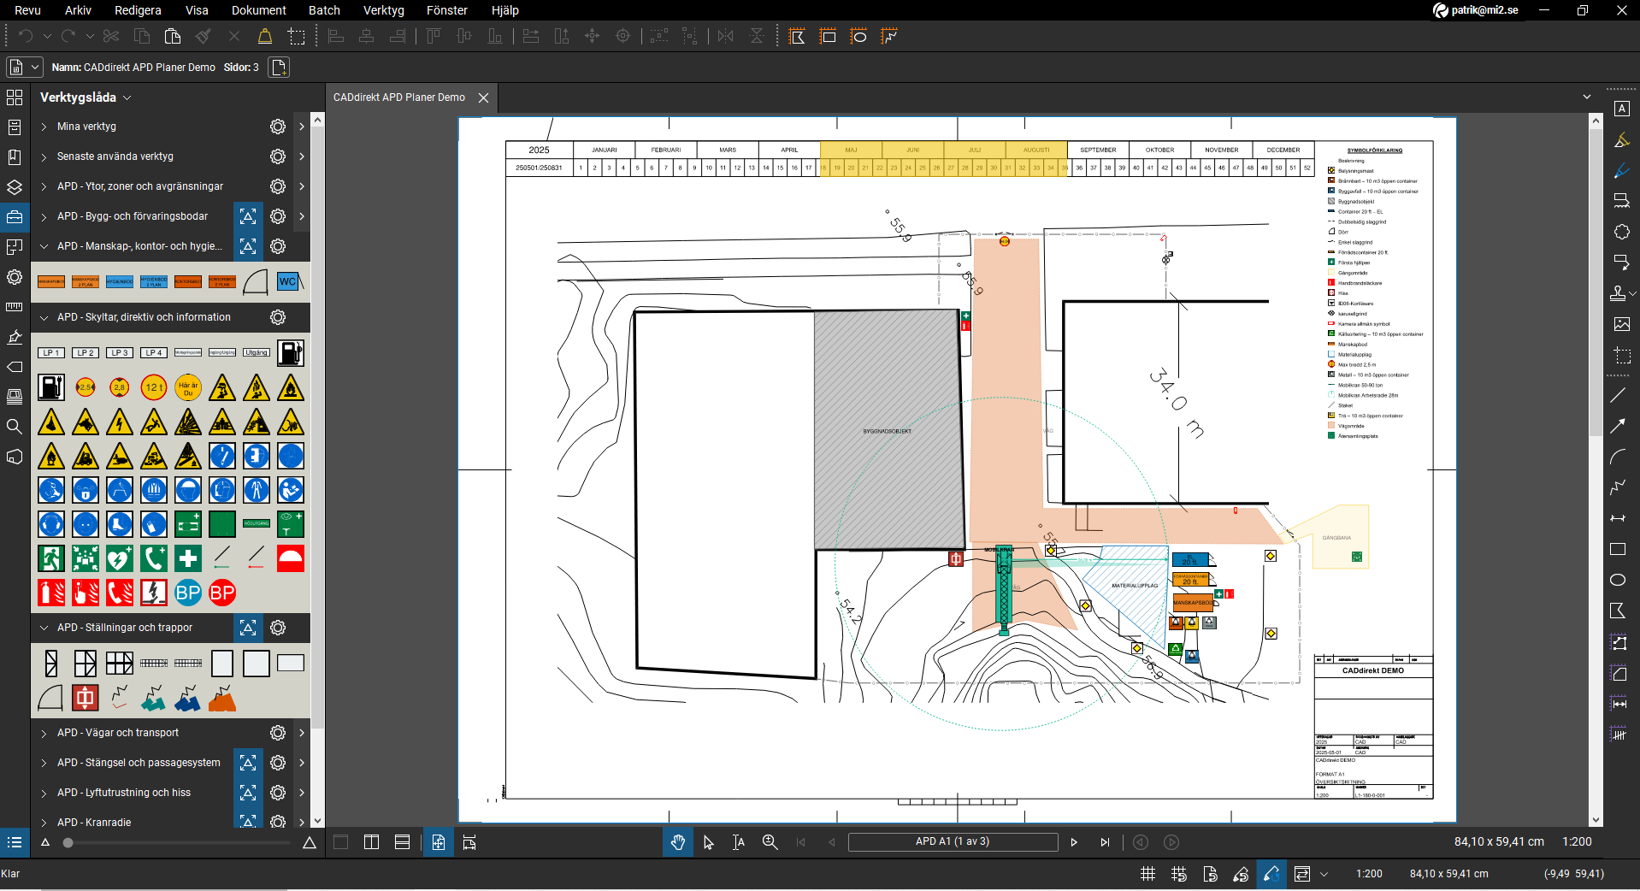Select the Rectangle markup tool
The image size is (1640, 891).
pyautogui.click(x=1618, y=549)
